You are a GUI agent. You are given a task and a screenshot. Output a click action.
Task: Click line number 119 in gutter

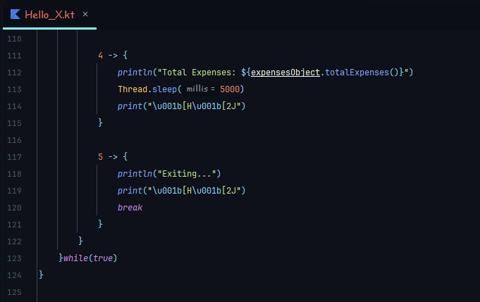click(14, 191)
